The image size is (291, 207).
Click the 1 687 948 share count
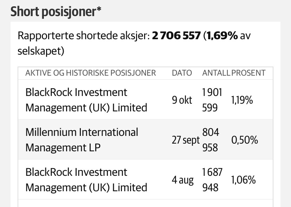pyautogui.click(x=212, y=180)
